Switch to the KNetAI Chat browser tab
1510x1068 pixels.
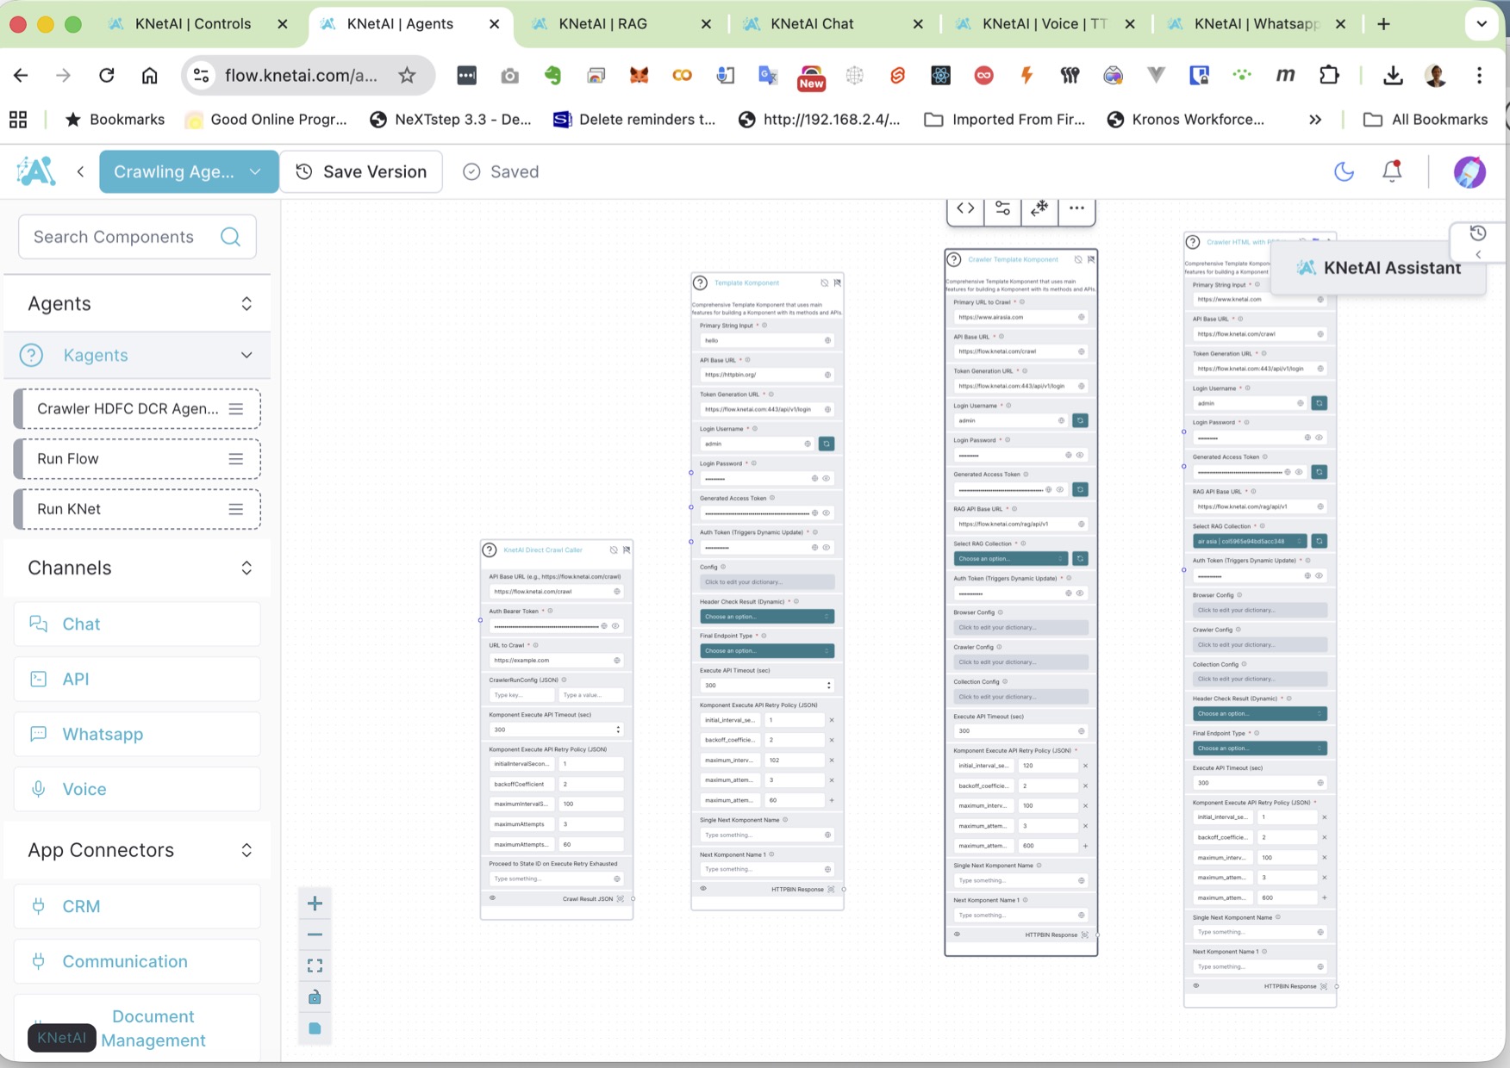[812, 24]
